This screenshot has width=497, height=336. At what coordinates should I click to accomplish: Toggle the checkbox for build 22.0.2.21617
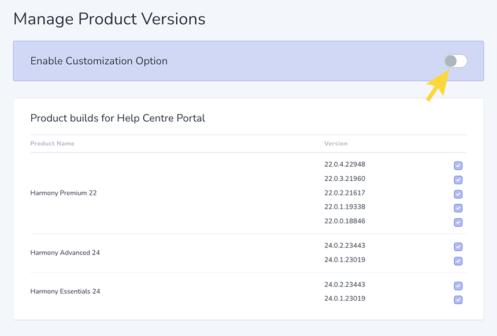pyautogui.click(x=458, y=195)
